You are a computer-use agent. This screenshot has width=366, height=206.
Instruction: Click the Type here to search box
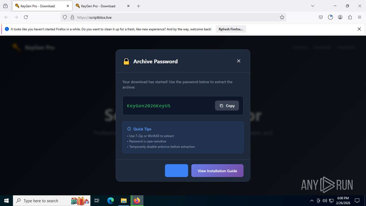pos(52,201)
